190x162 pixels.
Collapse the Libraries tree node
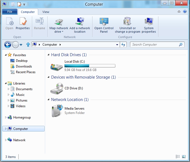6,83
